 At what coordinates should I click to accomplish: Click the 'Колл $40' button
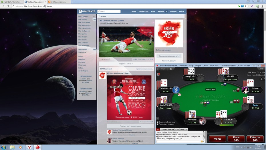pos(236,139)
